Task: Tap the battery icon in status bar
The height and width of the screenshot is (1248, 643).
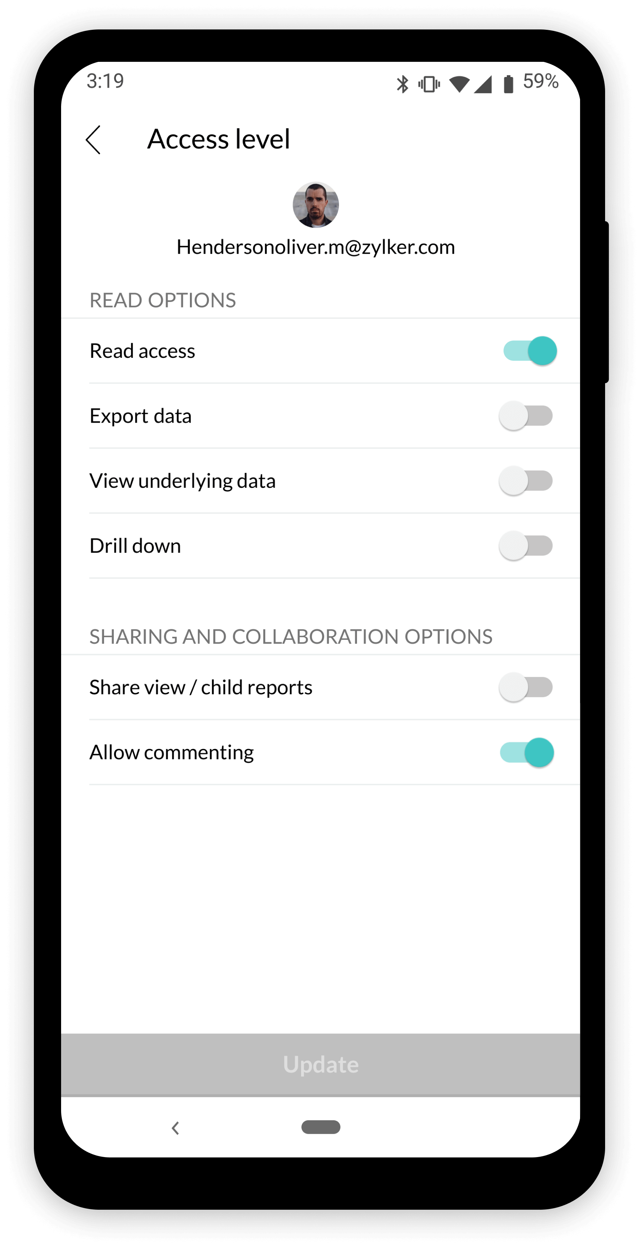Action: click(x=508, y=84)
